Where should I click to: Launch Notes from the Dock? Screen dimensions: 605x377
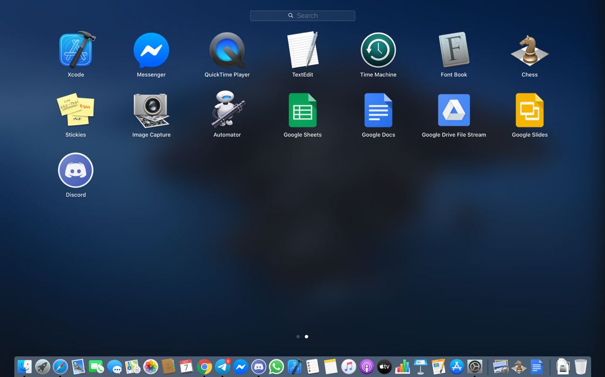tap(330, 367)
